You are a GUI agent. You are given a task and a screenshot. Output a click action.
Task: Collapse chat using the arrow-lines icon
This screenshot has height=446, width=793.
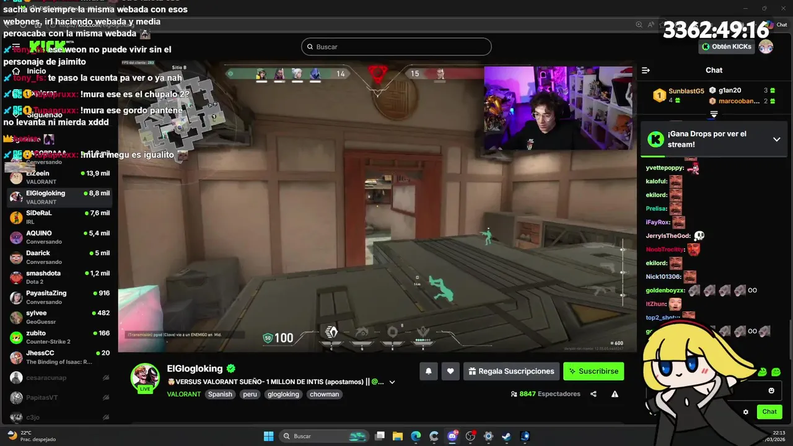click(x=646, y=70)
